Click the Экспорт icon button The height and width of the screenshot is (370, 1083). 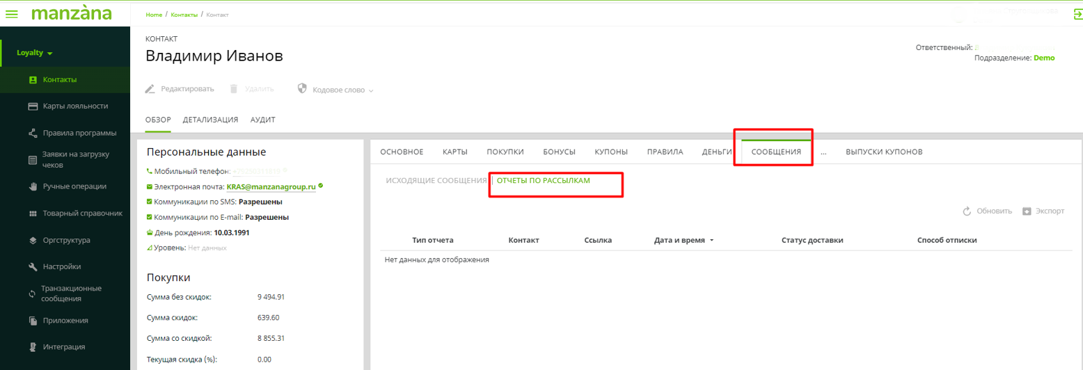(1027, 211)
